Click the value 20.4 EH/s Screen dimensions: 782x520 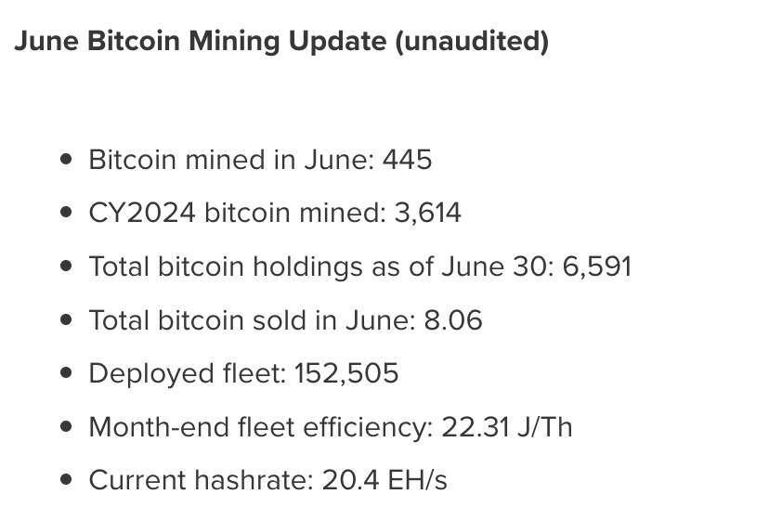tap(384, 481)
